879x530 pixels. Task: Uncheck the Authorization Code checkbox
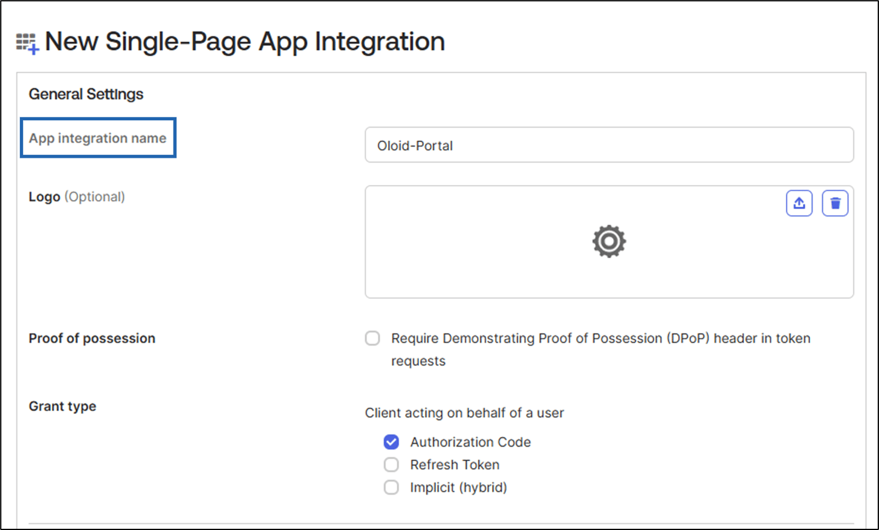point(391,442)
